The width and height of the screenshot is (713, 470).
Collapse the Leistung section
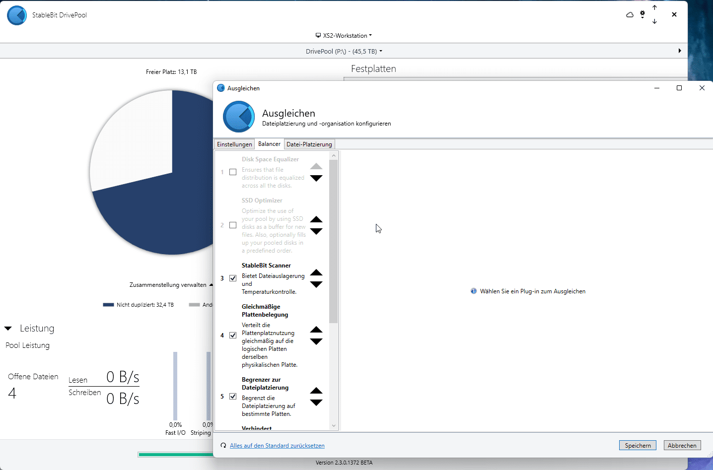click(x=8, y=329)
